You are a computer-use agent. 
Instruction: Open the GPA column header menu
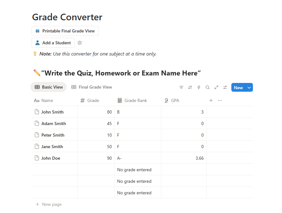[175, 100]
